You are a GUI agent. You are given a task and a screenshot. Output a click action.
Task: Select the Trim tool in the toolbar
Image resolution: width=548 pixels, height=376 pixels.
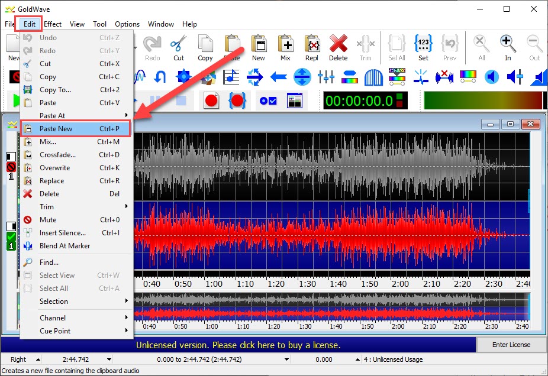tap(365, 47)
